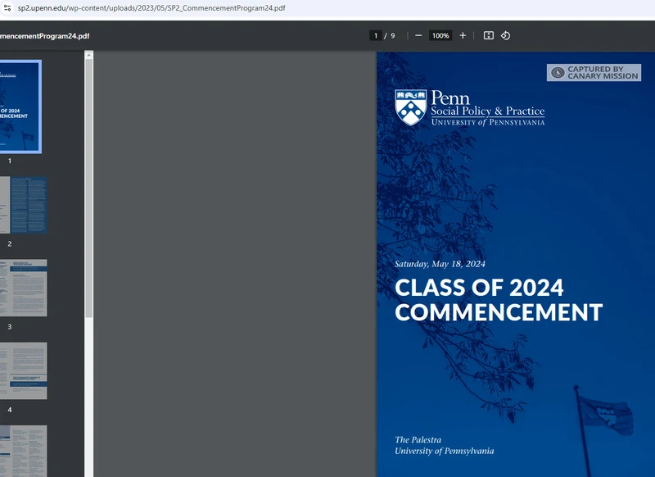The image size is (655, 477).
Task: Click the sidebar scroll up arrow
Action: coord(89,55)
